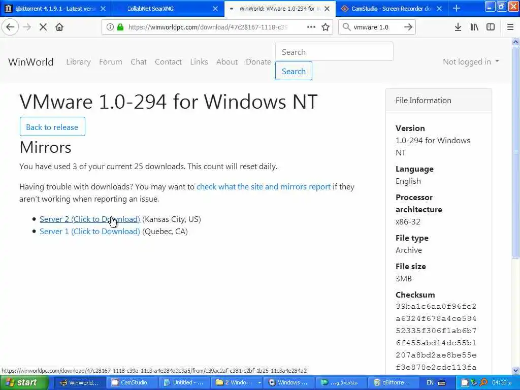The width and height of the screenshot is (520, 390).
Task: Click the taskbar clock 04:38
Action: pyautogui.click(x=501, y=382)
